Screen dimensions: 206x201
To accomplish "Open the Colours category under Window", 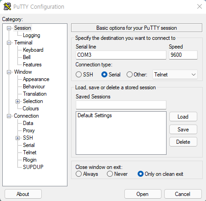I will pyautogui.click(x=31, y=109).
